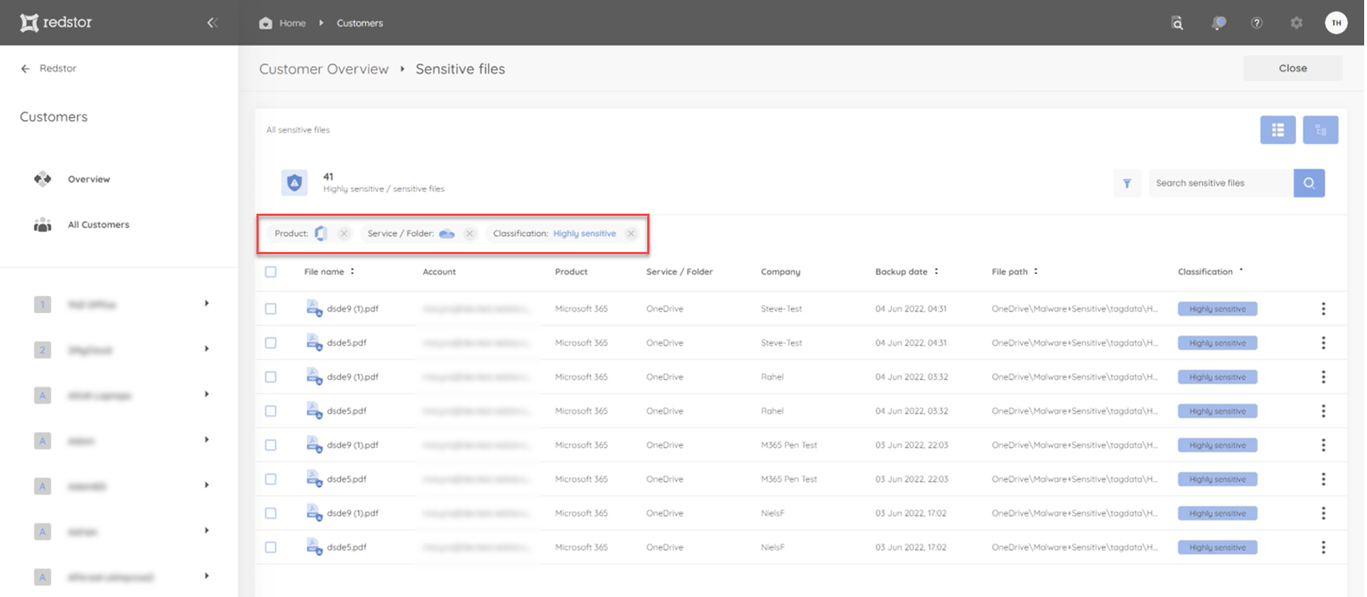Click the magnifier search button
1367x597 pixels.
(x=1309, y=183)
